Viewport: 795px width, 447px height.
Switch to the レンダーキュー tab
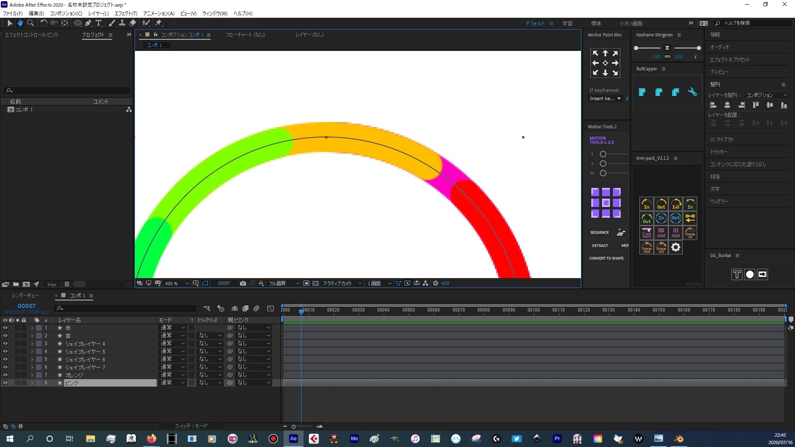tap(25, 296)
